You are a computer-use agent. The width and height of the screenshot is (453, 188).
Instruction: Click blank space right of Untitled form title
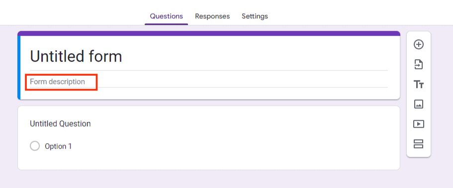(254, 56)
